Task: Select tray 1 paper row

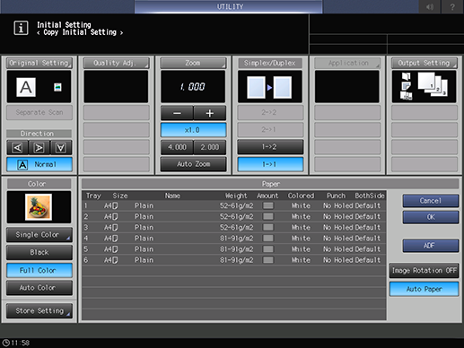Action: point(234,205)
